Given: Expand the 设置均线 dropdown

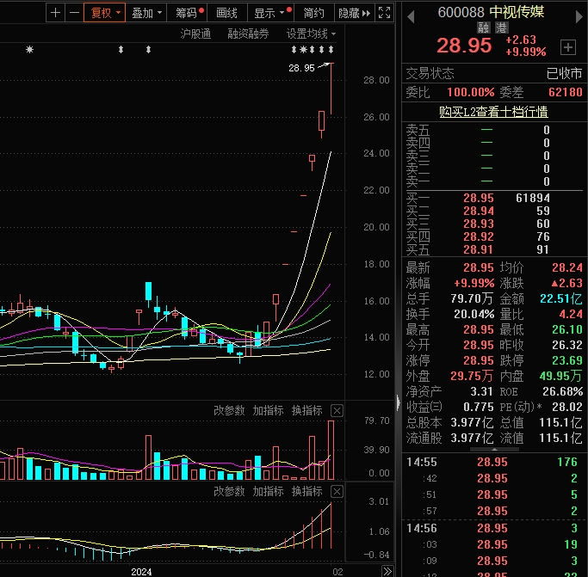Looking at the screenshot, I should coord(311,34).
